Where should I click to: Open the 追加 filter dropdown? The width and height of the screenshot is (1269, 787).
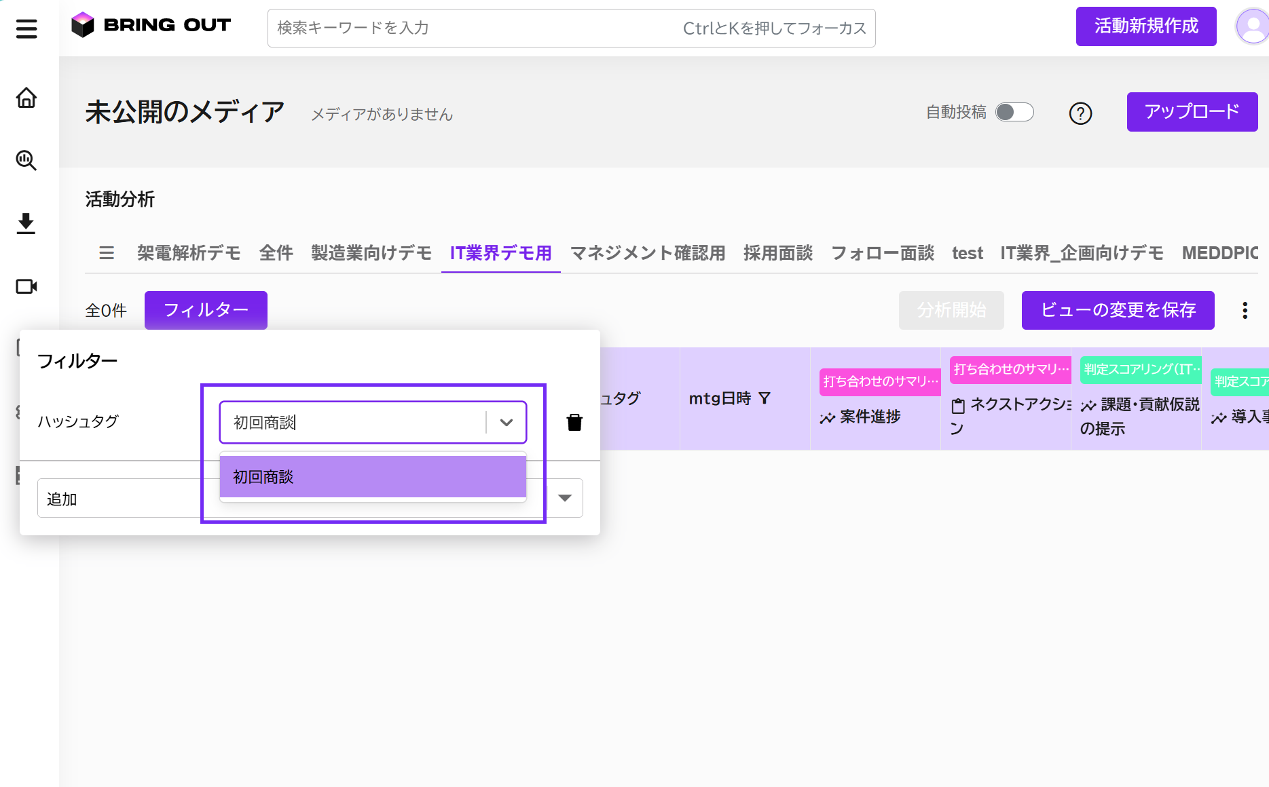pos(564,498)
